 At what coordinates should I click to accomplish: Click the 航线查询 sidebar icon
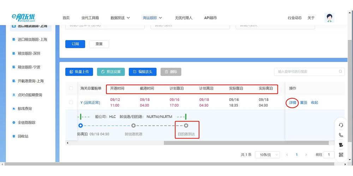(14, 109)
